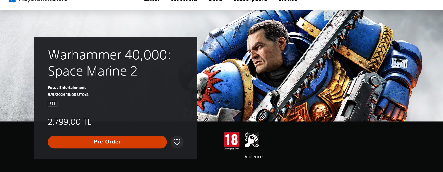Image resolution: width=443 pixels, height=172 pixels.
Task: Open the Collections menu item
Action: pos(184,1)
